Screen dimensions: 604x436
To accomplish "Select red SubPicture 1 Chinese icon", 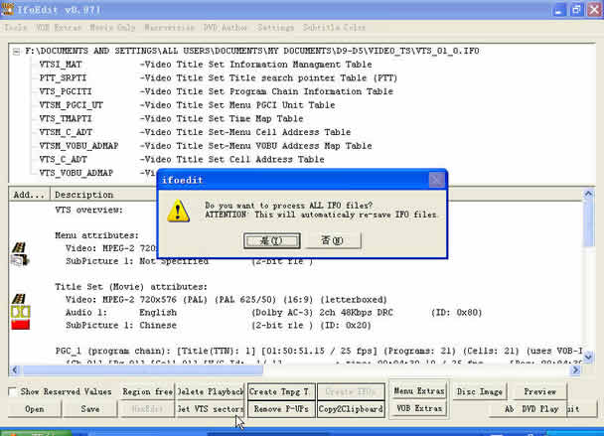I will (21, 325).
